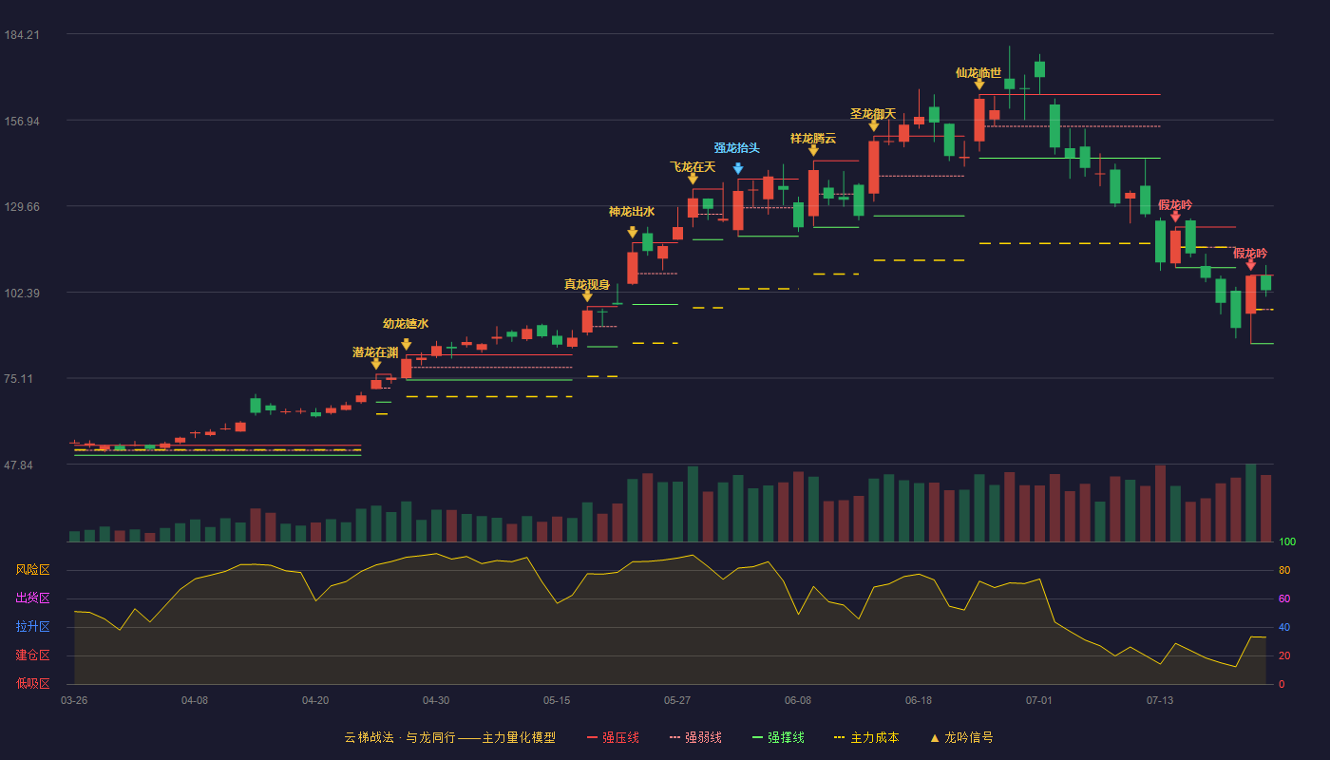Viewport: 1330px width, 760px height.
Task: Toggle the 强弱线 legend entry
Action: click(x=695, y=737)
